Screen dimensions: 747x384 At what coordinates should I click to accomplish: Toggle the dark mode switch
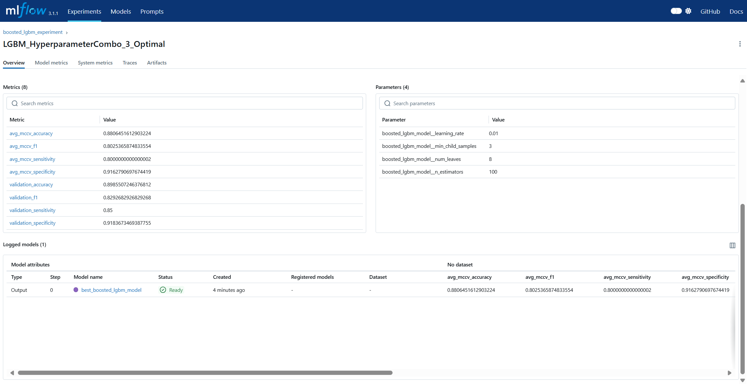pos(676,11)
